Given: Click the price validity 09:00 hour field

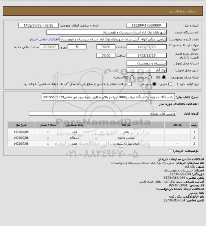Looking at the screenshot, I should pos(106,55).
